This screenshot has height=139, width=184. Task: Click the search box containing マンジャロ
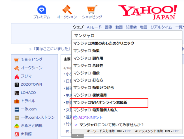pos(127,36)
